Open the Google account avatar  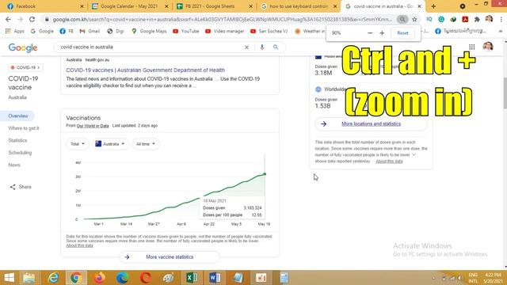[x=488, y=47]
